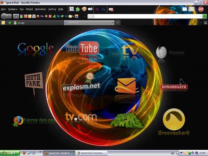Image resolution: width=208 pixels, height=156 pixels.
Task: Switch to the pinned green puzzle tab
Action: 10,23
